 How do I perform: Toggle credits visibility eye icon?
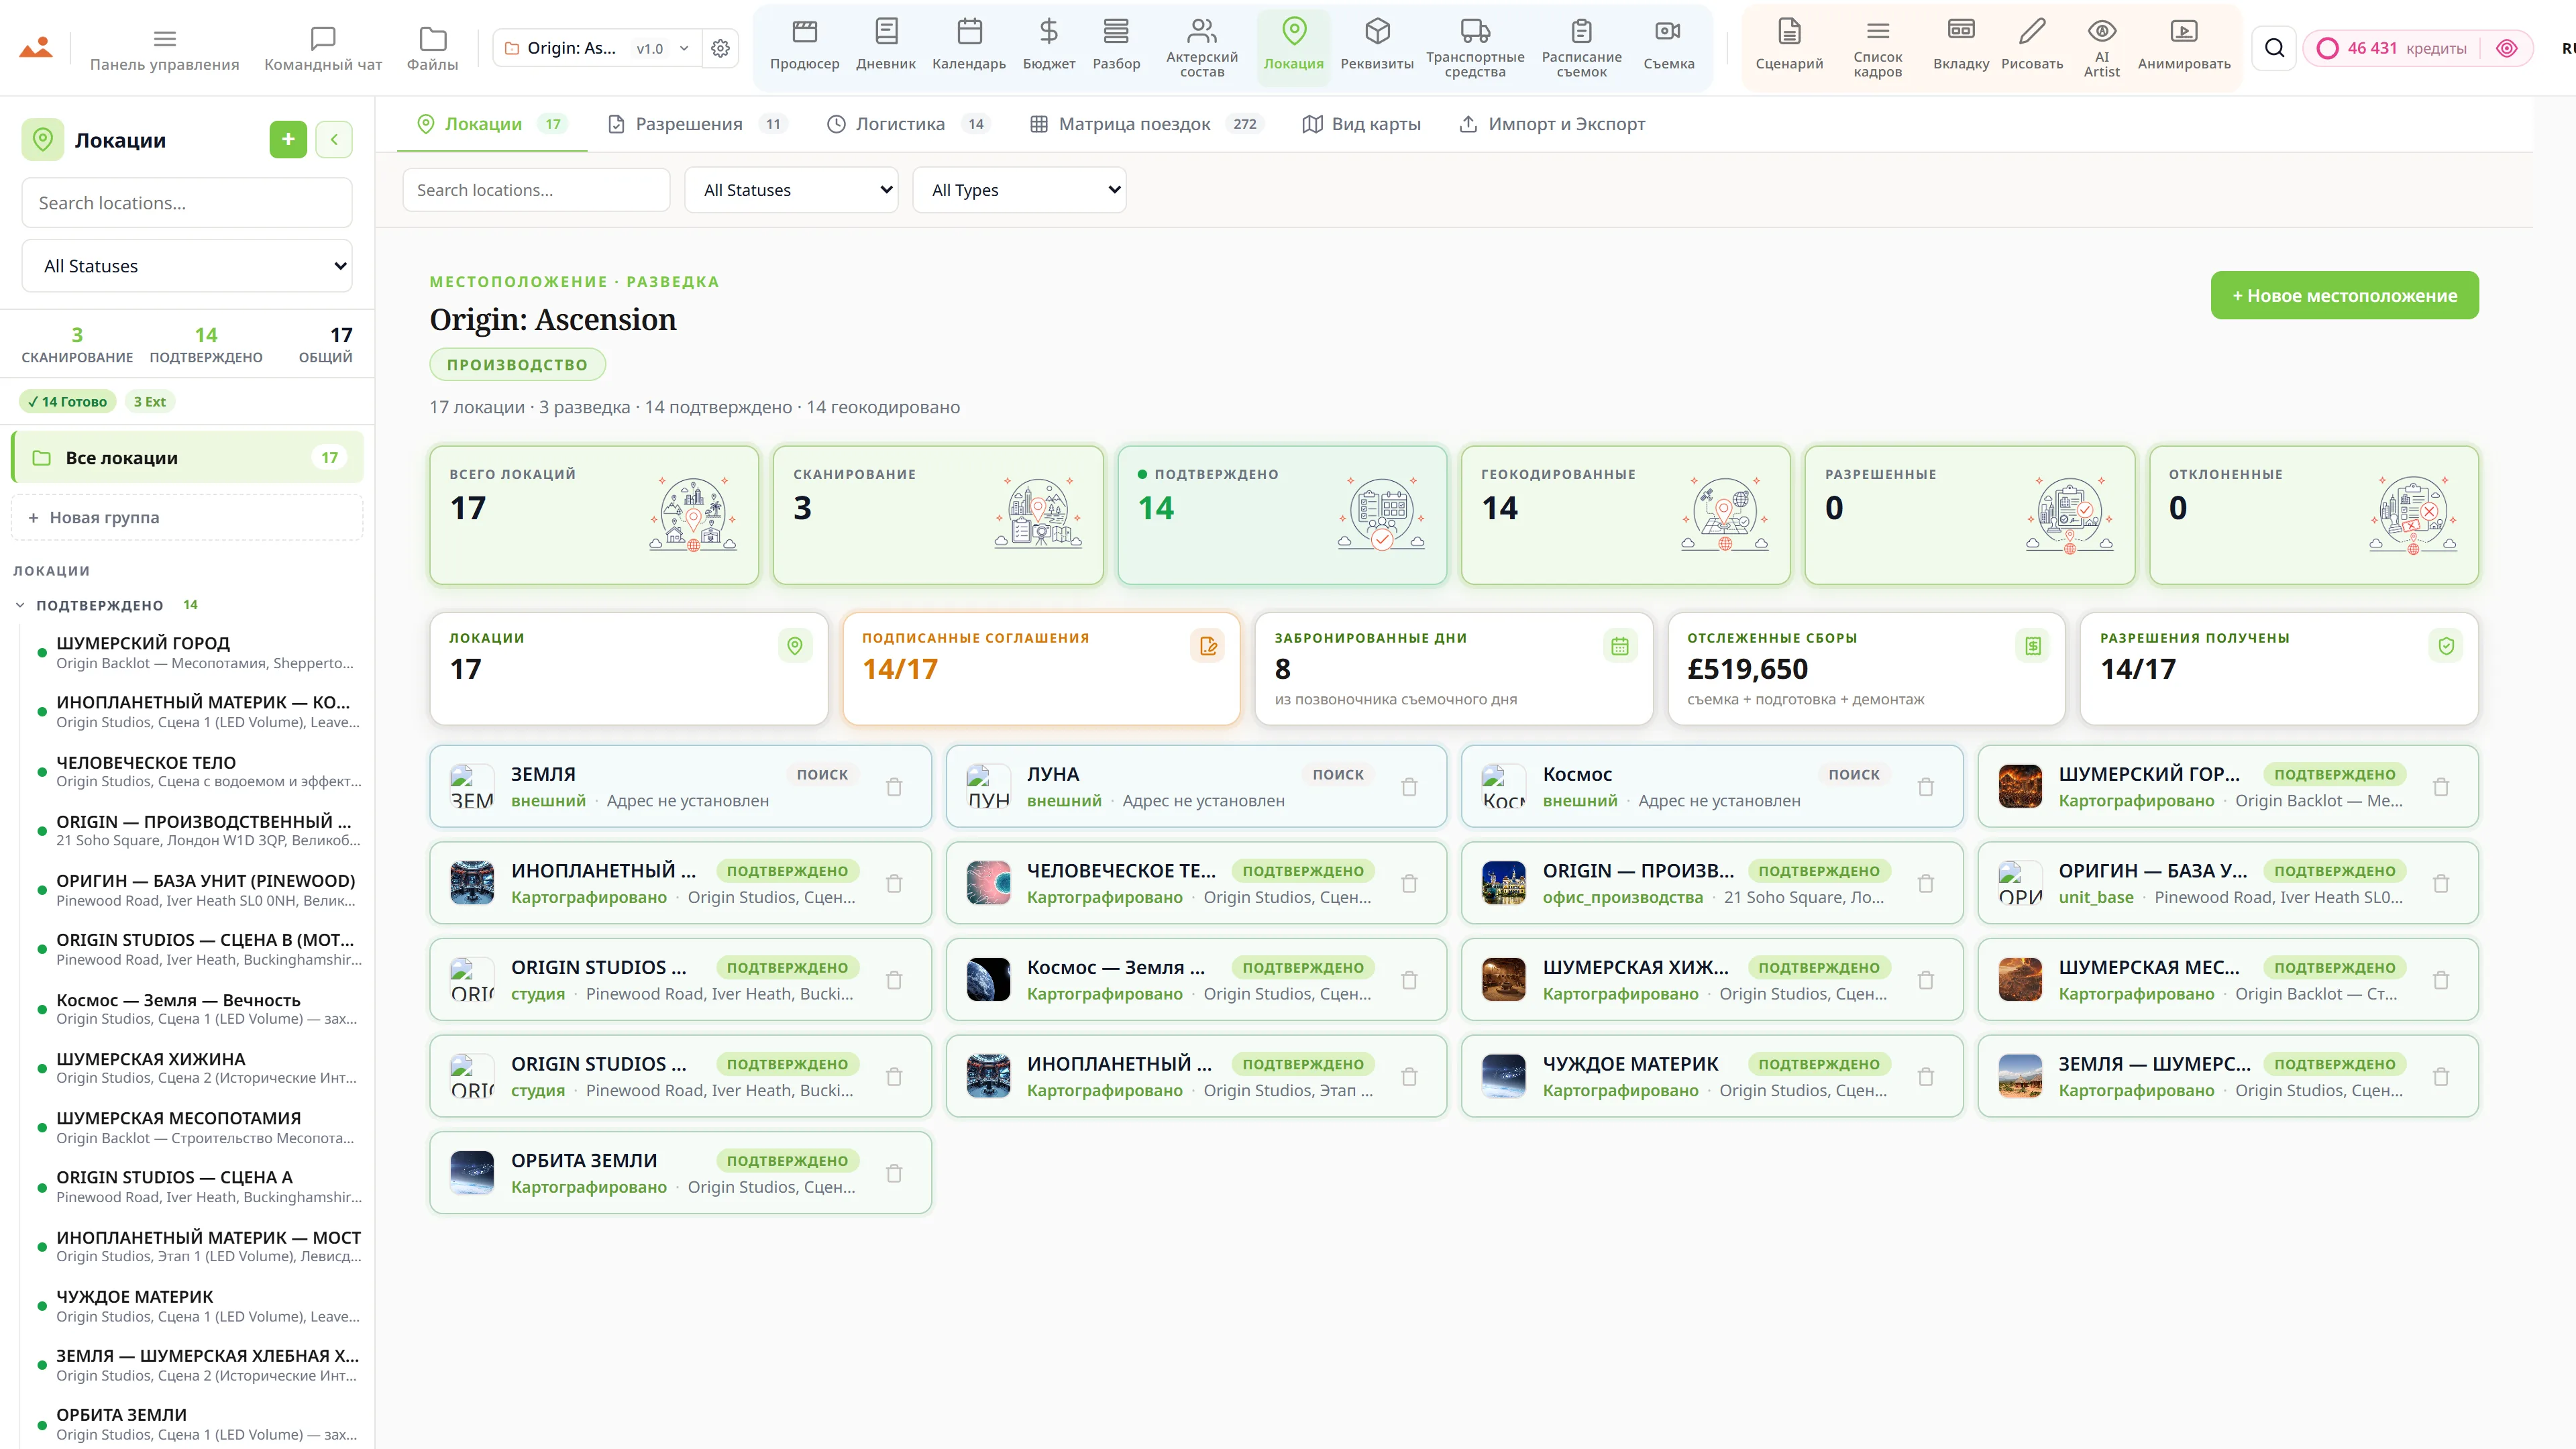2506,48
